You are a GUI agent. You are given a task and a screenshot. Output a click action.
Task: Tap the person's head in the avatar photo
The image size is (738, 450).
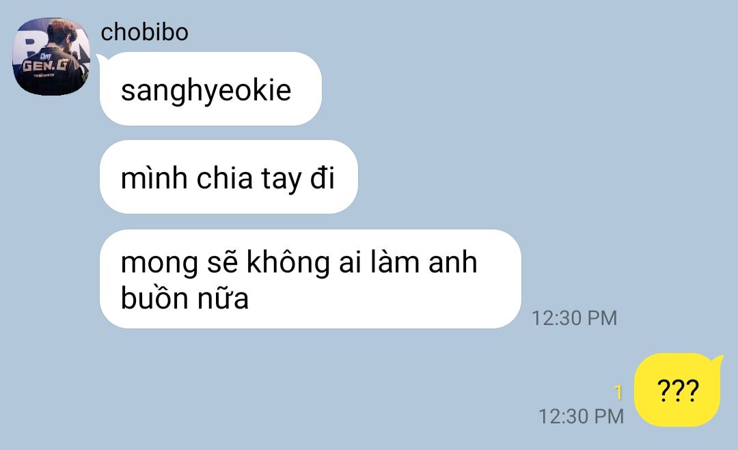click(61, 33)
